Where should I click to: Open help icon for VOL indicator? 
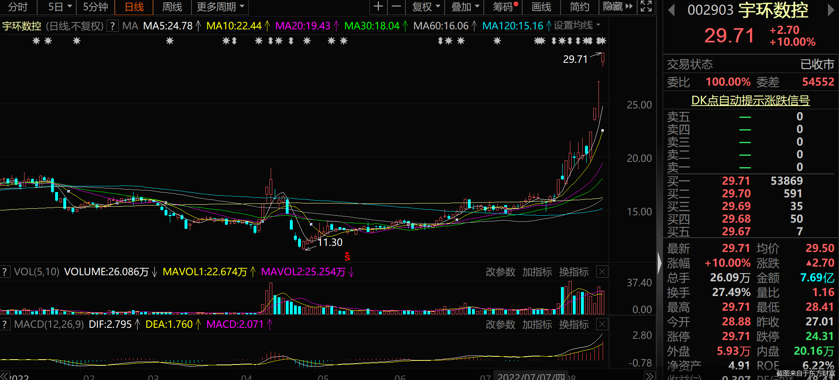[x=5, y=272]
